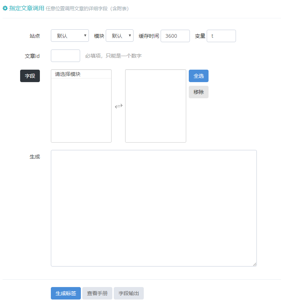Click the blue 全选 button
Screen dimensions: 285x305
(x=199, y=76)
